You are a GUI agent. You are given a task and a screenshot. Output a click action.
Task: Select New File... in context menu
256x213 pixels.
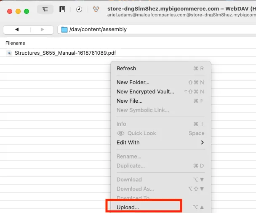coord(161,101)
